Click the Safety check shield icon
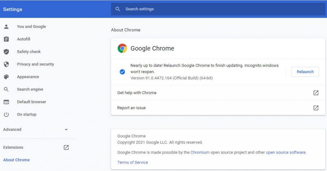This screenshot has width=327, height=171. click(6, 52)
